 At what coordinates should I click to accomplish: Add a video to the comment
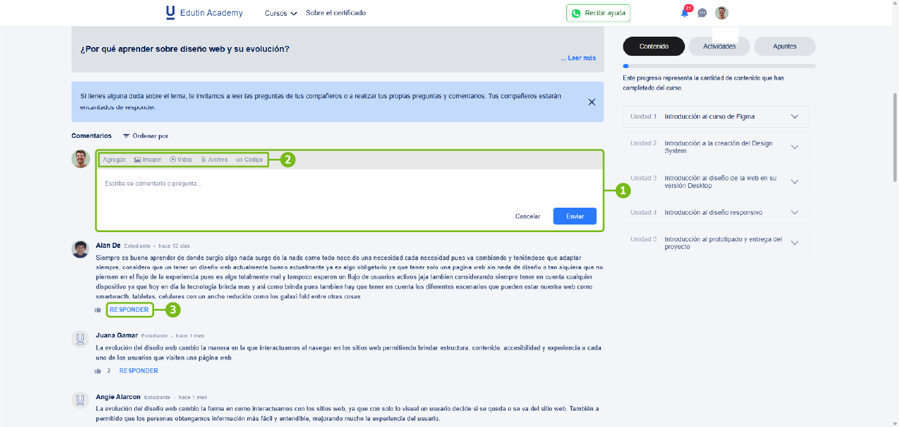[181, 159]
